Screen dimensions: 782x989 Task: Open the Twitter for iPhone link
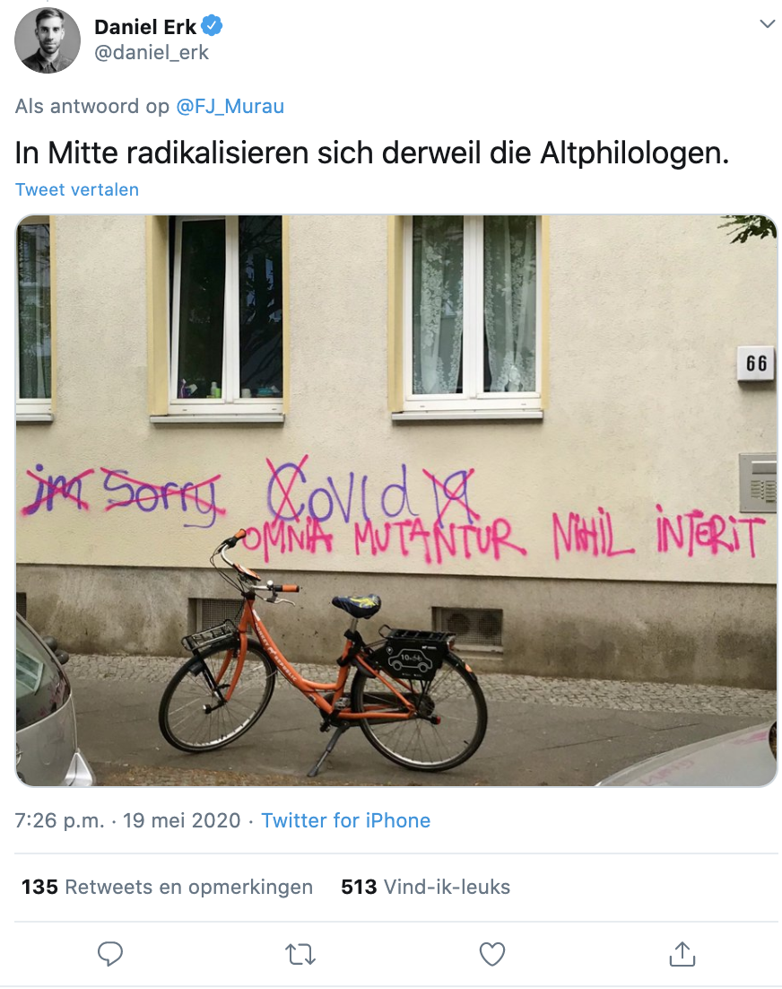click(346, 820)
